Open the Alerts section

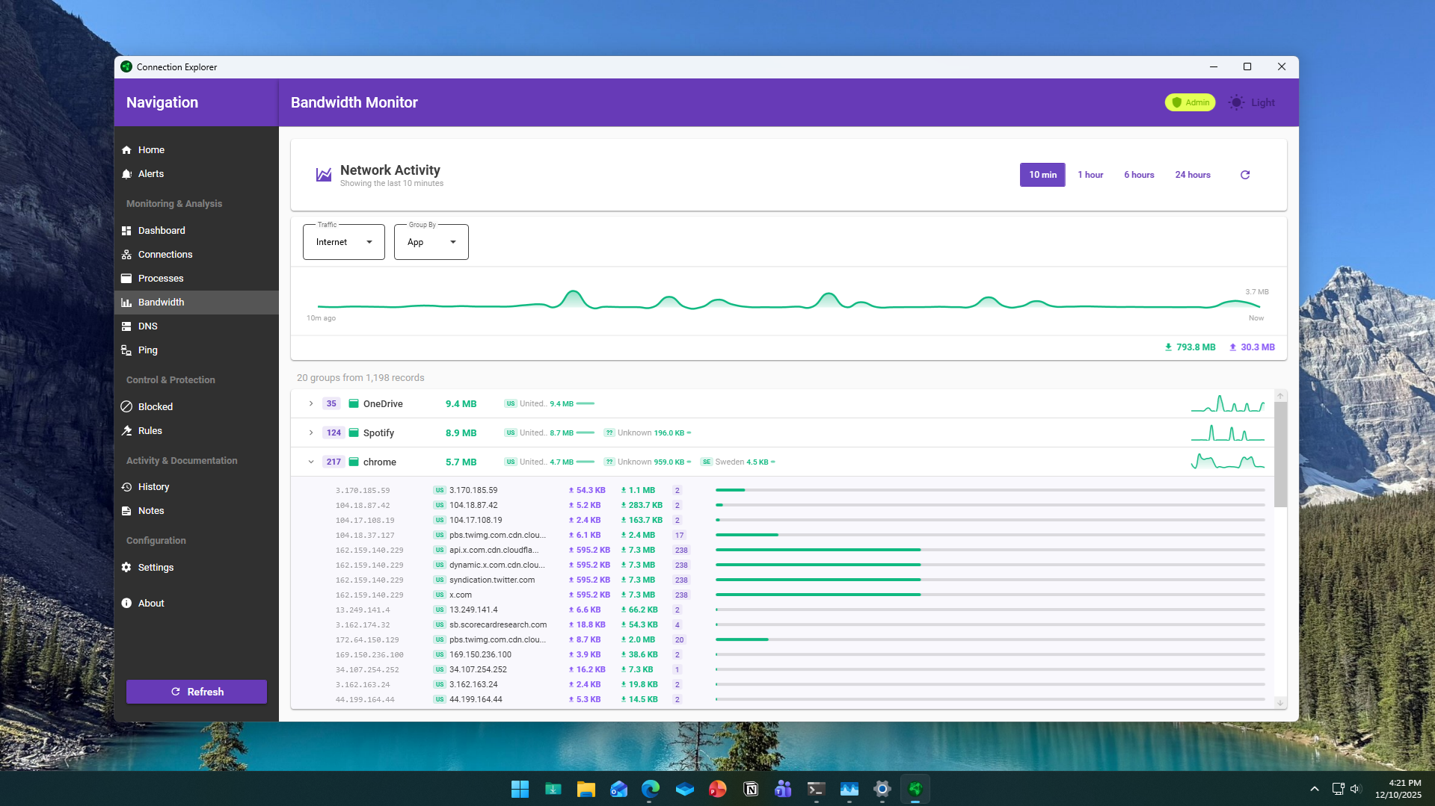pos(151,173)
